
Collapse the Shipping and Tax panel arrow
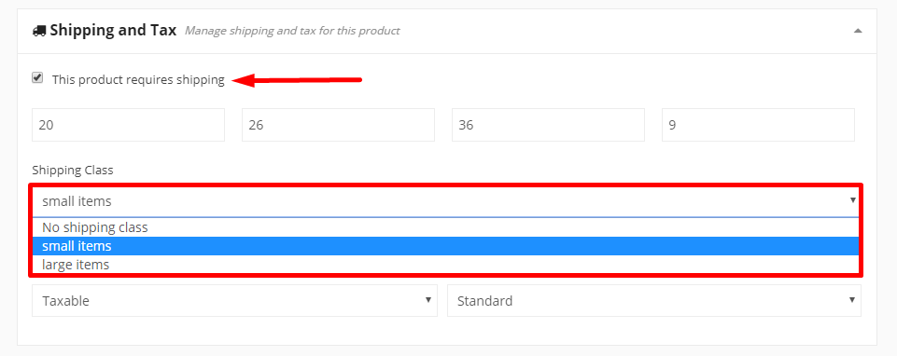click(x=858, y=31)
